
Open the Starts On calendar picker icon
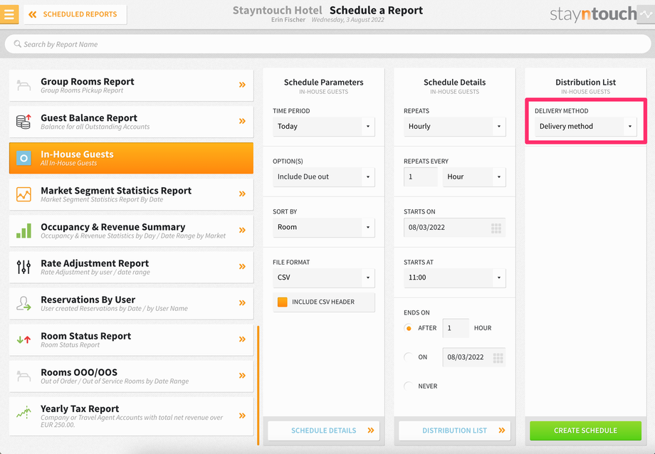click(x=496, y=228)
